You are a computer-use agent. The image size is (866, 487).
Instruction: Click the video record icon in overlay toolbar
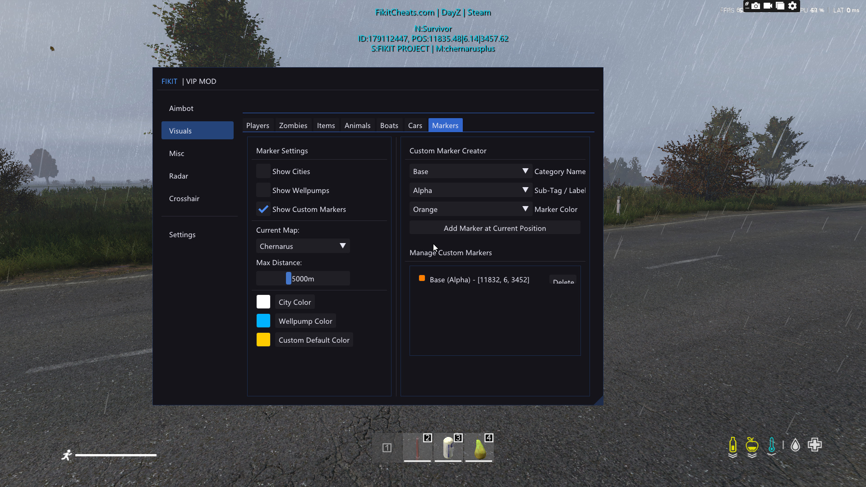click(768, 6)
